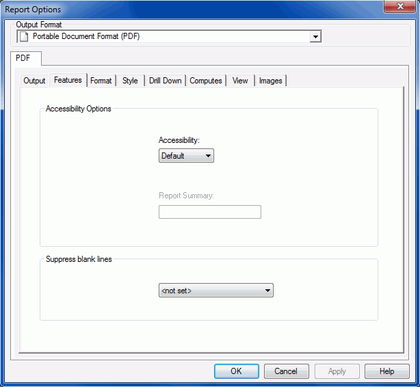
Task: Open the Suppress blank lines dropdown
Action: 216,291
